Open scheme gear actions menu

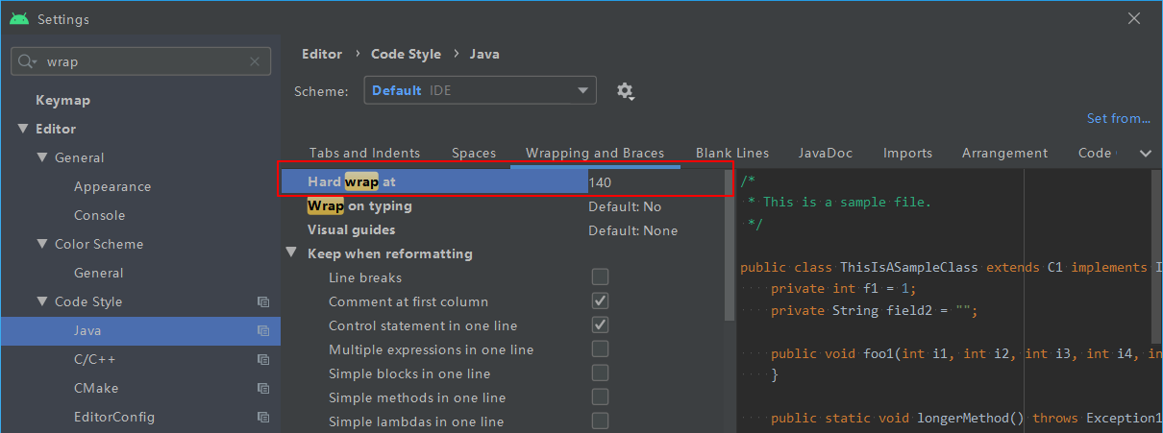626,91
